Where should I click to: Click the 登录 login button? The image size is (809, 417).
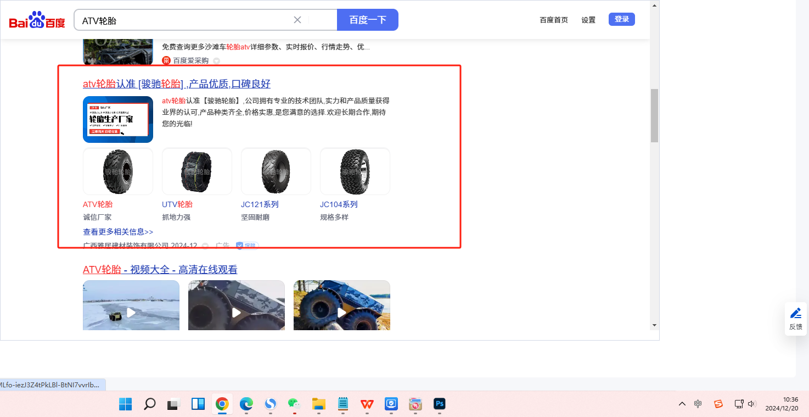click(x=622, y=19)
